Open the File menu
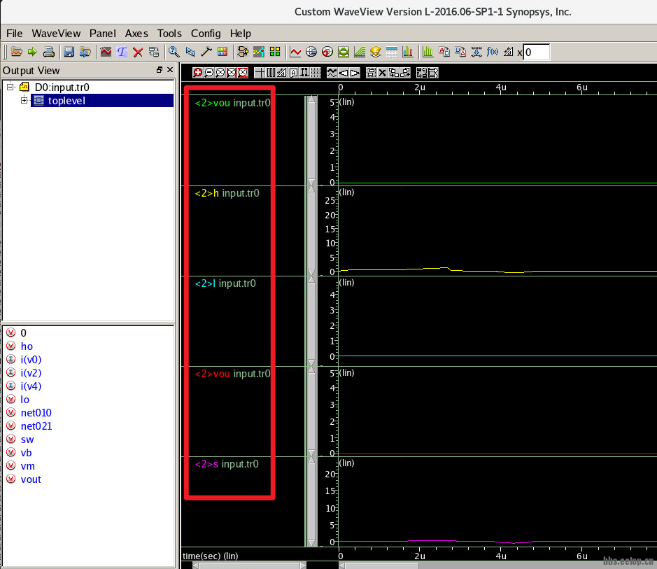The image size is (657, 569). click(14, 34)
